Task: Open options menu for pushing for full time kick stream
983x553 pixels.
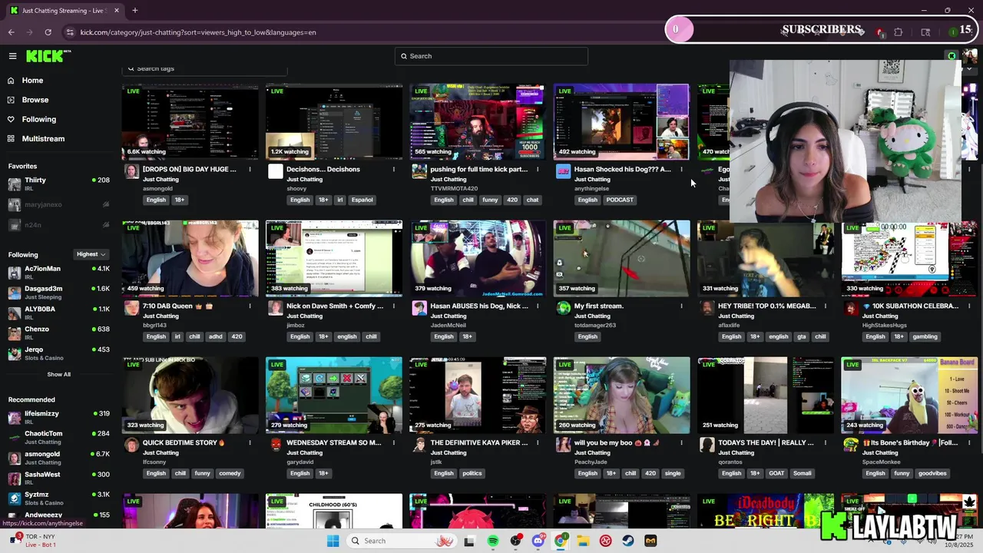Action: point(538,169)
